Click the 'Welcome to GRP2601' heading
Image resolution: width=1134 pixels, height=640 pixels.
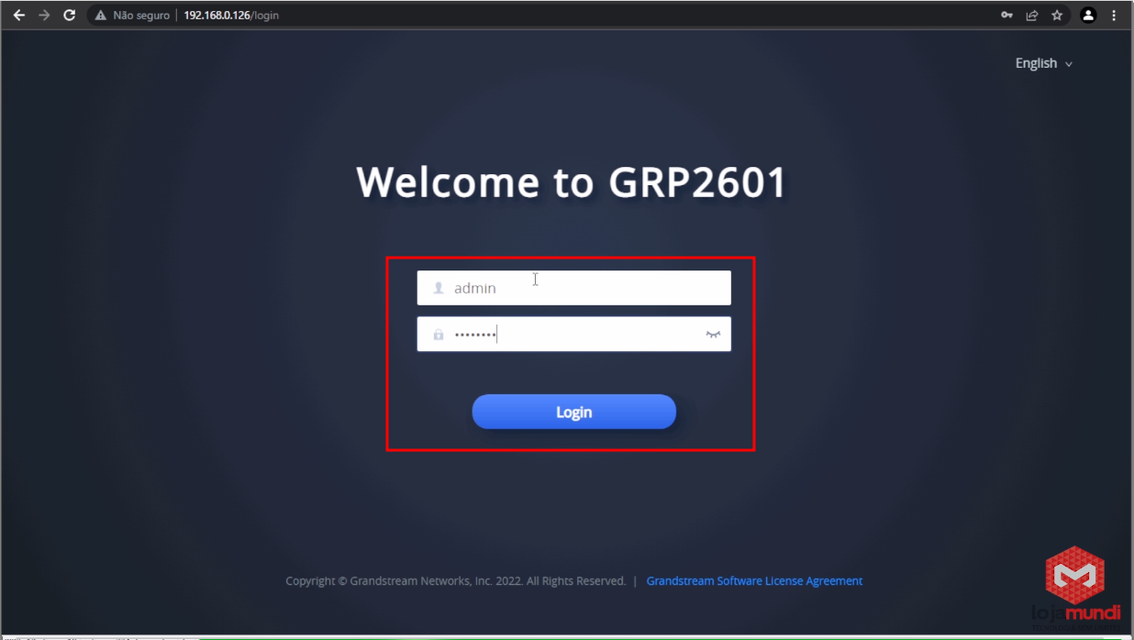[x=572, y=182]
